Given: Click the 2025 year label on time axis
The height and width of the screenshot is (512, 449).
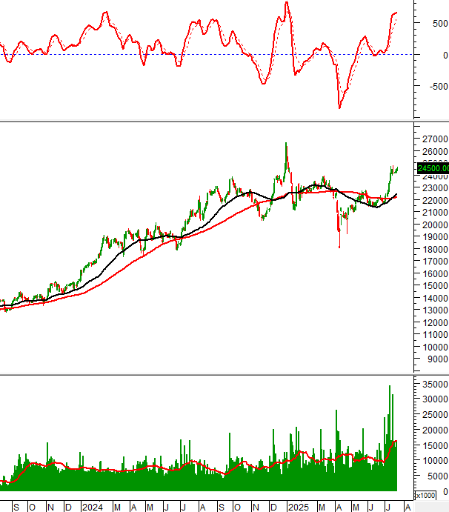Looking at the screenshot, I should (x=299, y=507).
